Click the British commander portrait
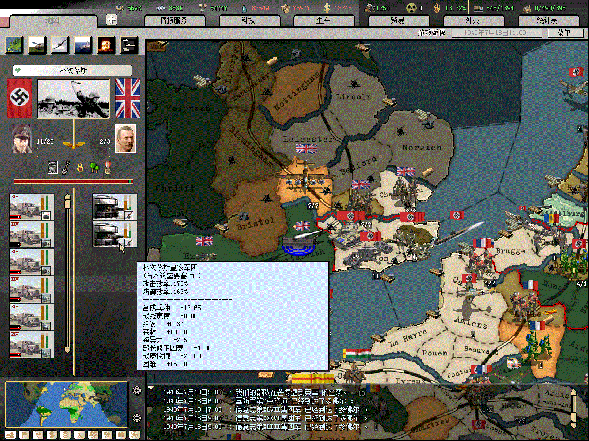 pyautogui.click(x=125, y=138)
